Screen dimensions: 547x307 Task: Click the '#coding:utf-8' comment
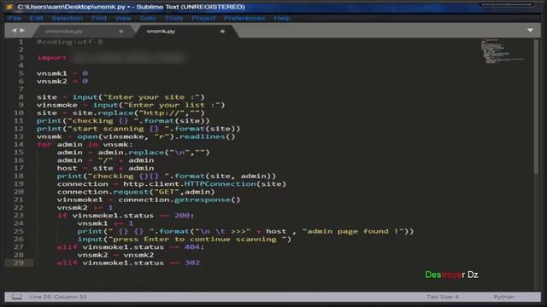(x=70, y=42)
